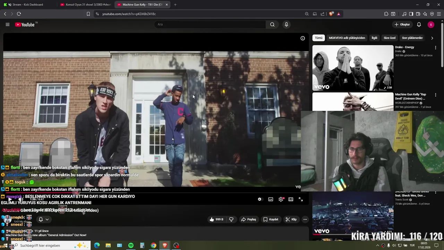The image size is (444, 250).
Task: Open File Explorer from the taskbar
Action: pyautogui.click(x=108, y=245)
